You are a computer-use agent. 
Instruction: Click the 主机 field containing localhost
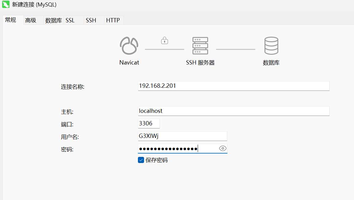click(234, 111)
